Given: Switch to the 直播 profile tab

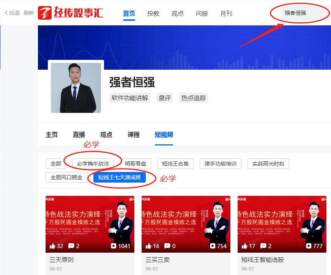Looking at the screenshot, I should coord(79,134).
